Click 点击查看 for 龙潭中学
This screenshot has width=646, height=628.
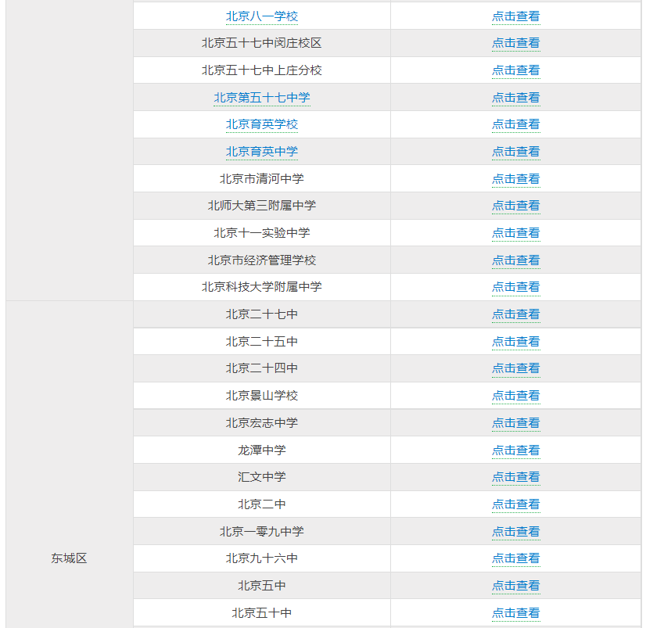(x=516, y=450)
